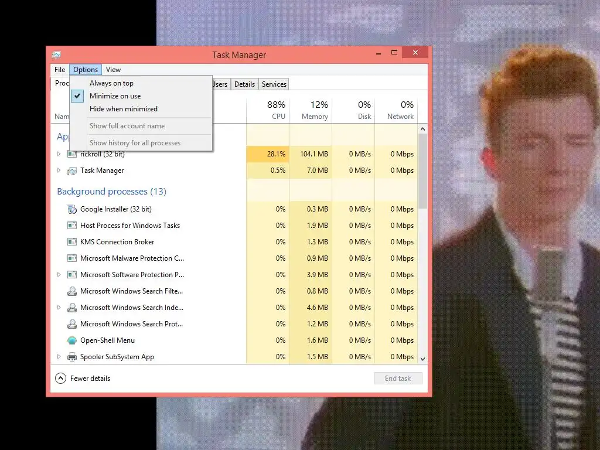Select the KMS Connection Broker row text
Image resolution: width=600 pixels, height=450 pixels.
tap(117, 242)
